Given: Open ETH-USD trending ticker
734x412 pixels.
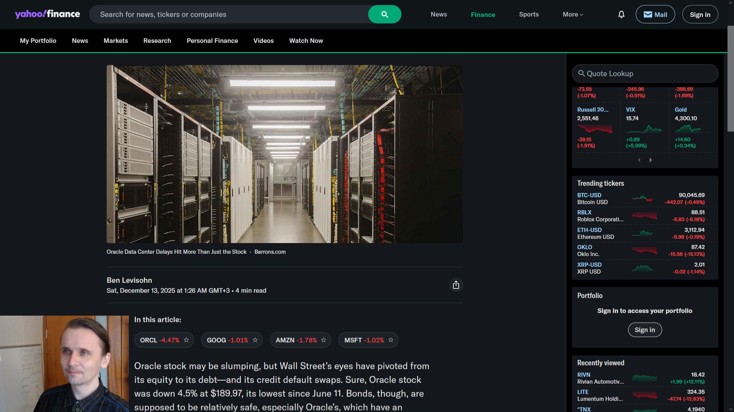Looking at the screenshot, I should coord(589,230).
